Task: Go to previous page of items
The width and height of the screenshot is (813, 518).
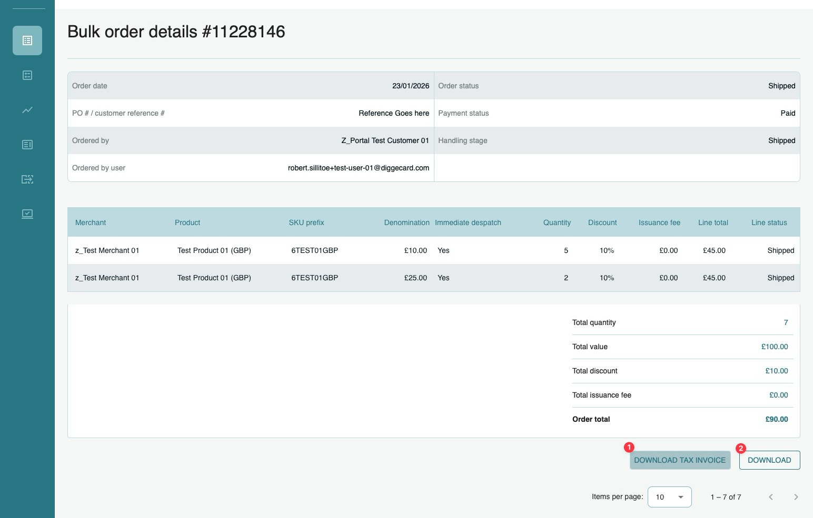Action: coord(771,497)
